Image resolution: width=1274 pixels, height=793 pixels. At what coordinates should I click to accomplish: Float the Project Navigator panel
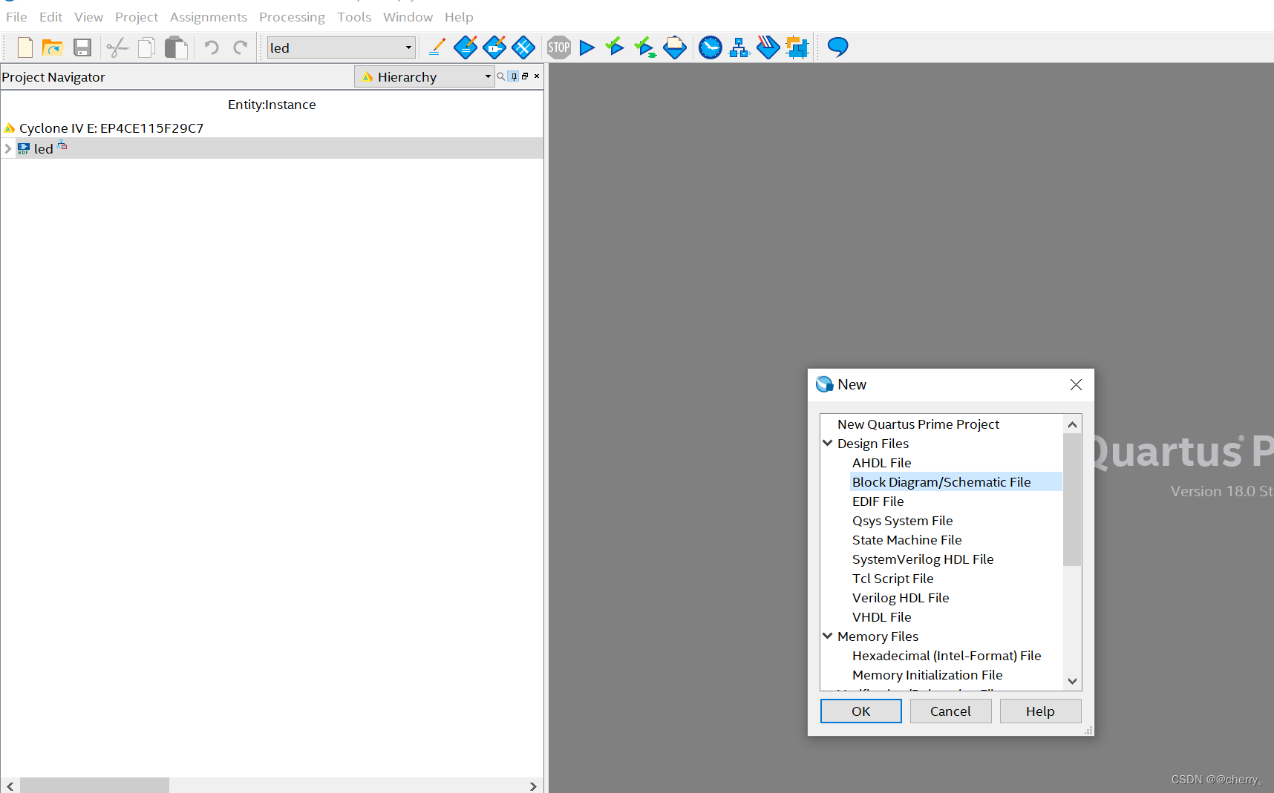coord(525,76)
